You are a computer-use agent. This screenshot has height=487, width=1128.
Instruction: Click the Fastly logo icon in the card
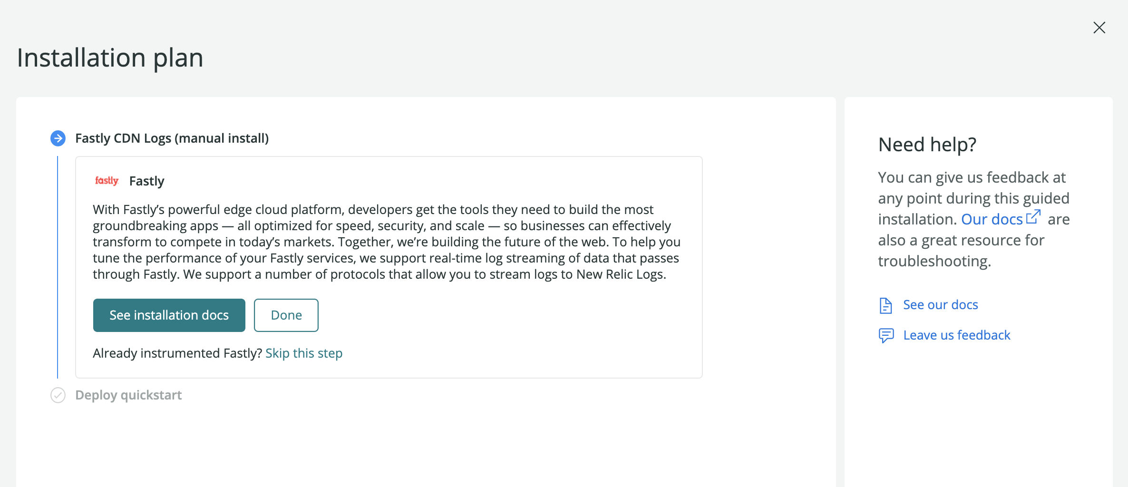107,181
